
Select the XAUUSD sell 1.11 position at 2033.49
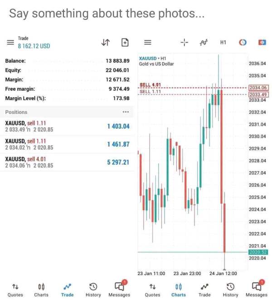coord(67,126)
